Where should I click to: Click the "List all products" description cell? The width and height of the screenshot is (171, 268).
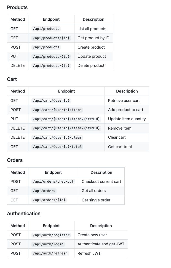(x=92, y=29)
